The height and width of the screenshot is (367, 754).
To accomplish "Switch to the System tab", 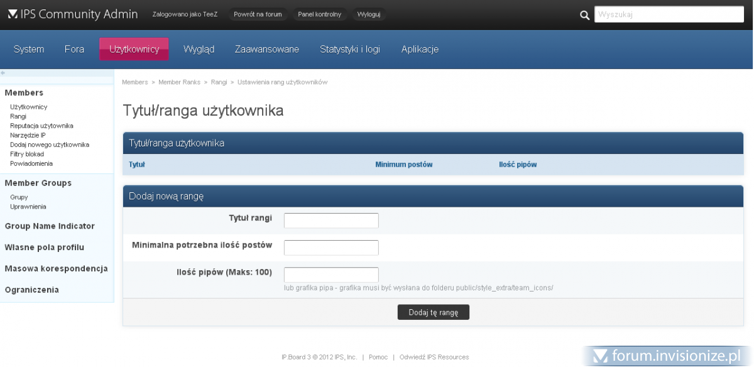I will tap(29, 50).
